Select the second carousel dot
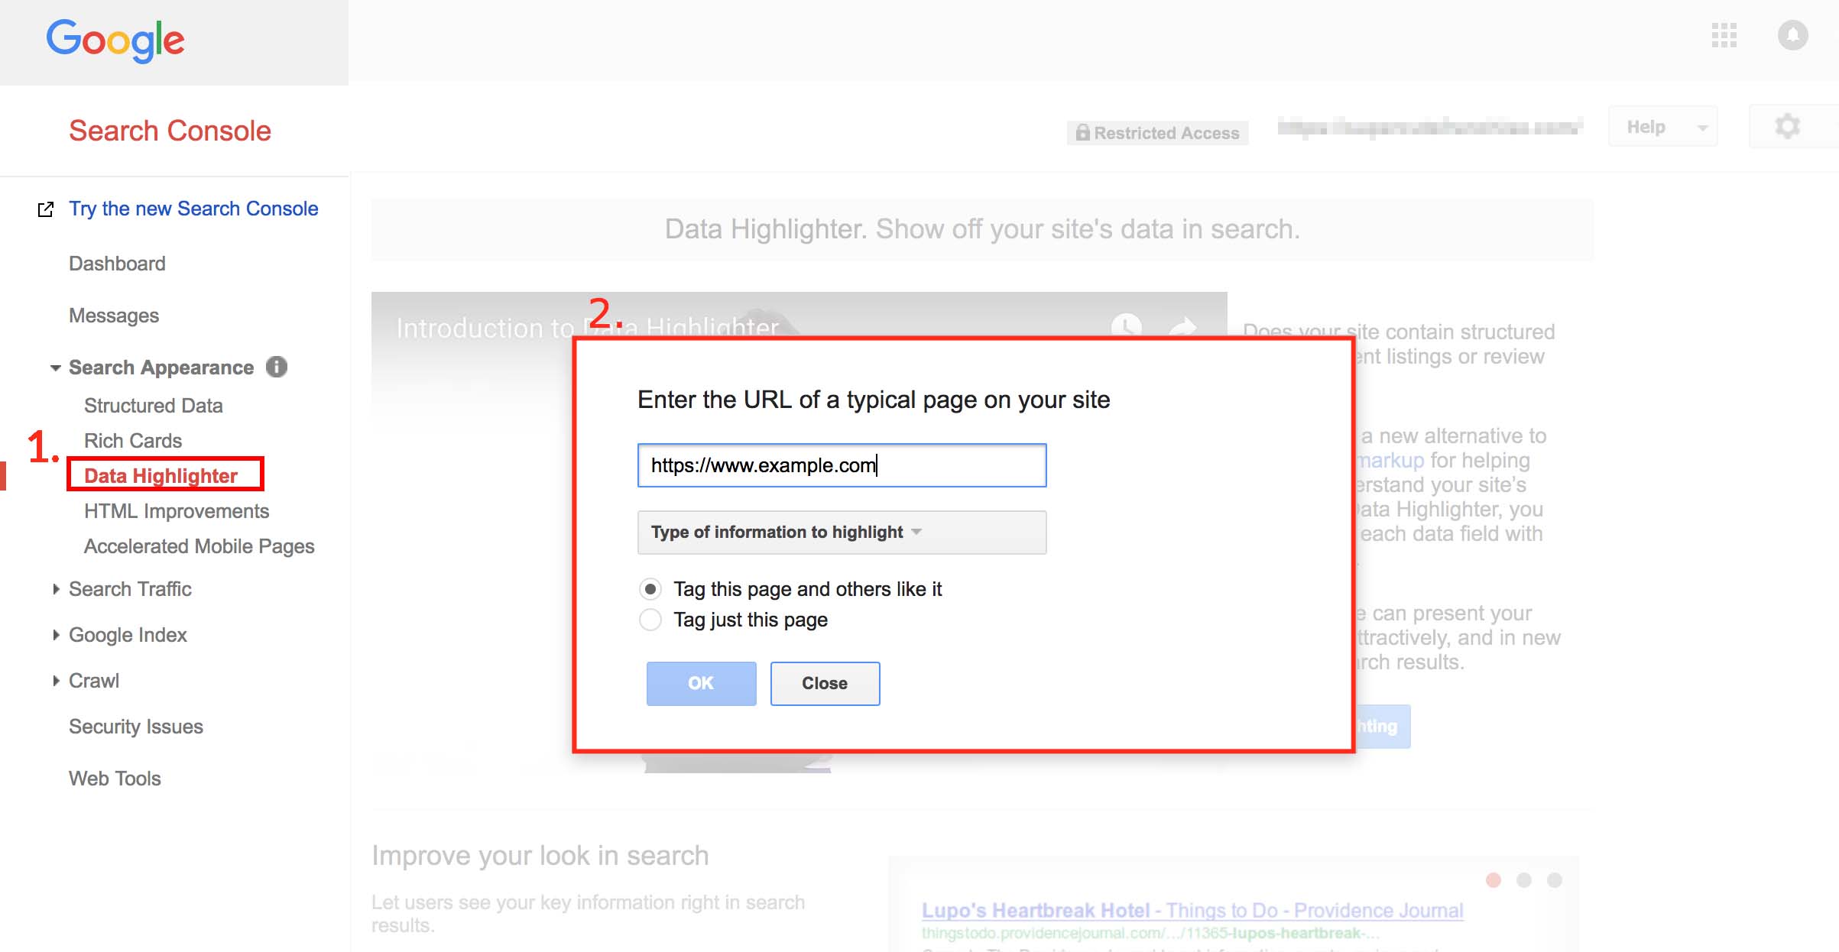 [x=1523, y=880]
